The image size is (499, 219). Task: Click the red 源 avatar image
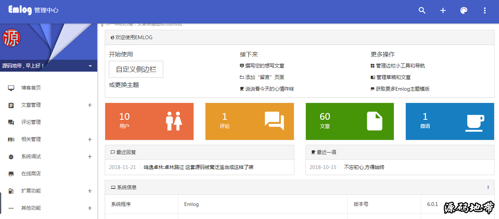click(x=11, y=38)
